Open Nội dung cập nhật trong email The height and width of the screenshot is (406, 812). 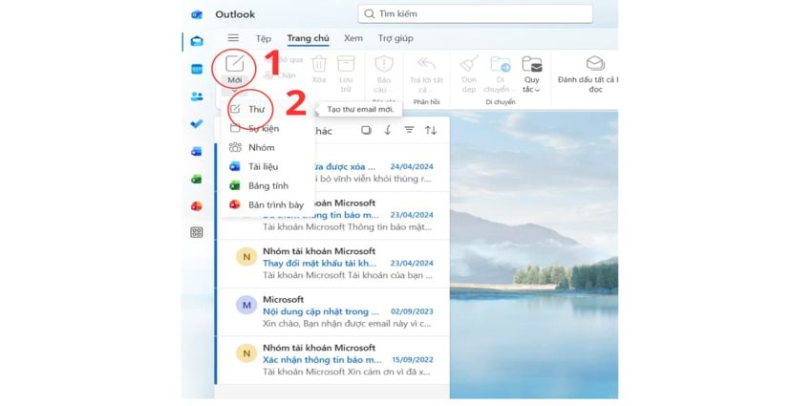pos(333,311)
